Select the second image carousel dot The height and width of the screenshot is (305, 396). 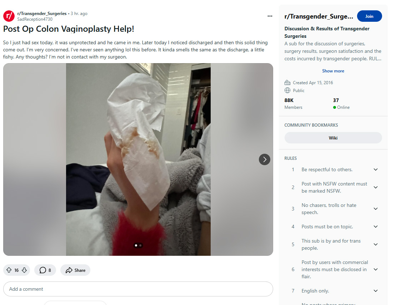click(x=140, y=245)
